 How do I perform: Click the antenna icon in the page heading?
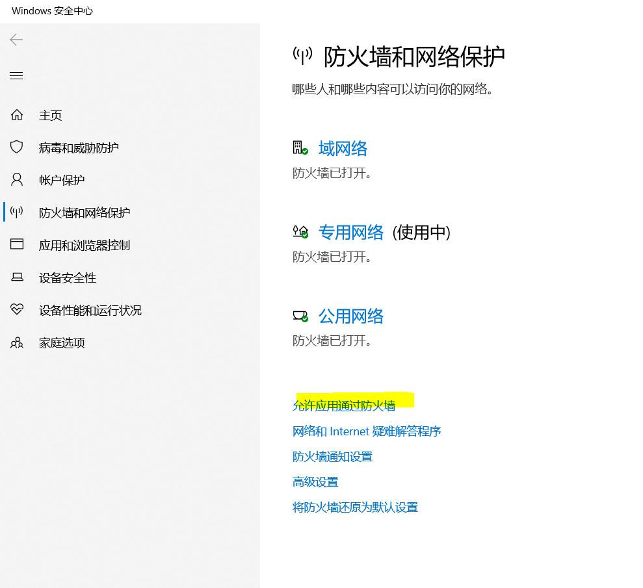point(302,55)
